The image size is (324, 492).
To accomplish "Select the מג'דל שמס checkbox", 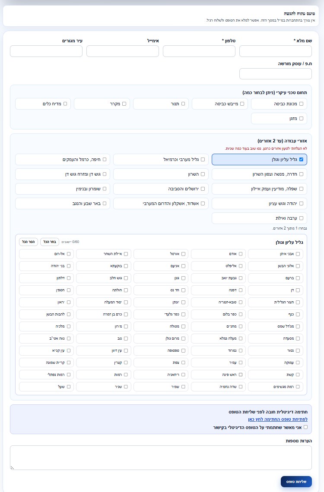I will [298, 327].
